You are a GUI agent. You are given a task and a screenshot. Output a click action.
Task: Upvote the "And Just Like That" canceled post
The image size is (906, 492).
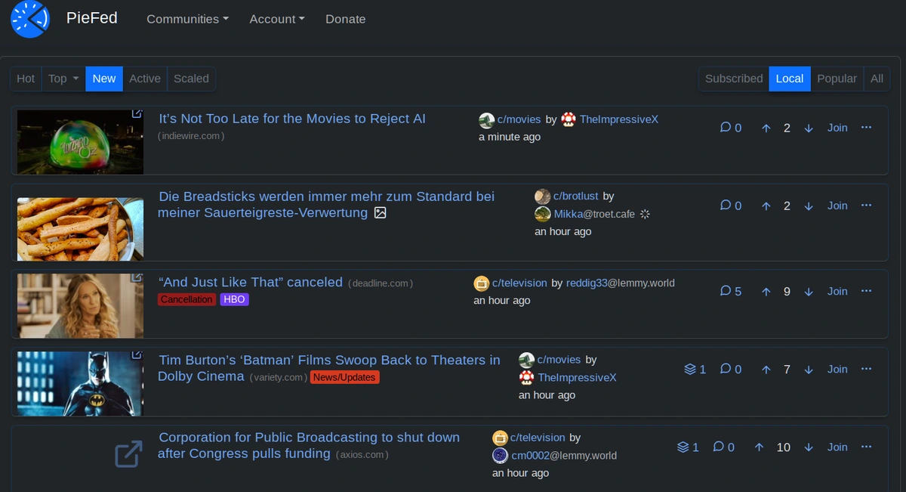pos(766,291)
